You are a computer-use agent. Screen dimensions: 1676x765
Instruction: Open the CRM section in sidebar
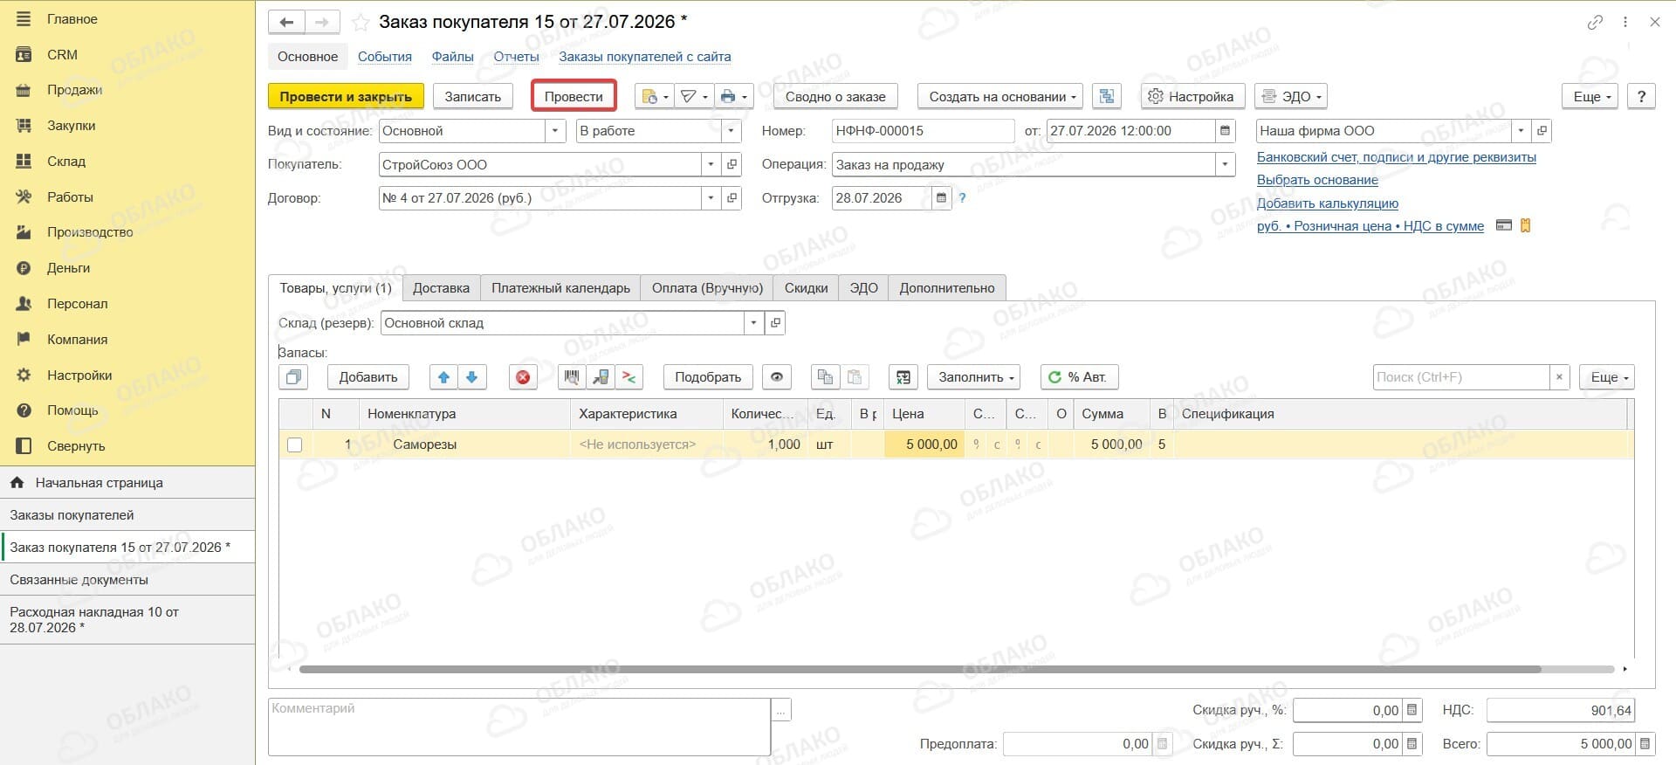62,54
